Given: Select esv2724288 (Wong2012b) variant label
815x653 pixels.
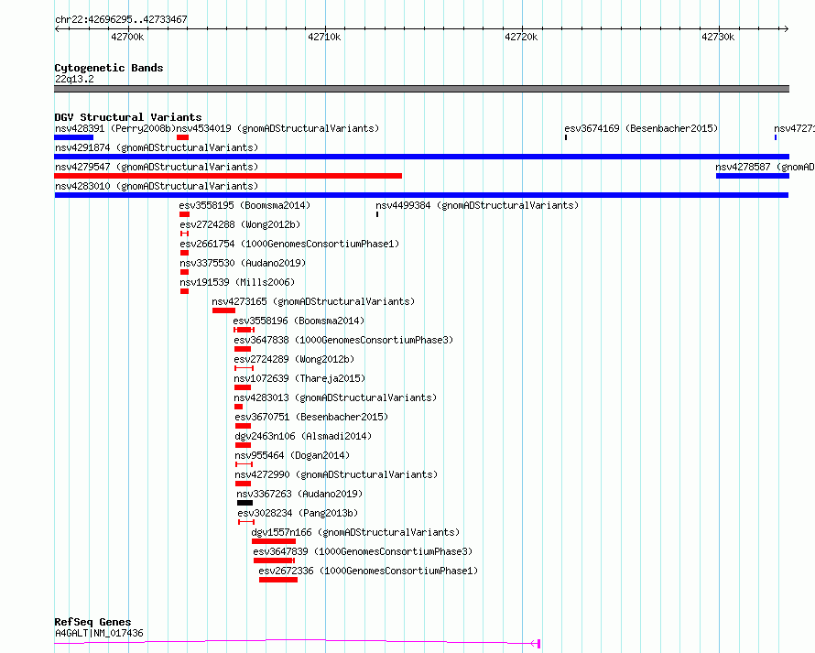Looking at the screenshot, I should (240, 224).
